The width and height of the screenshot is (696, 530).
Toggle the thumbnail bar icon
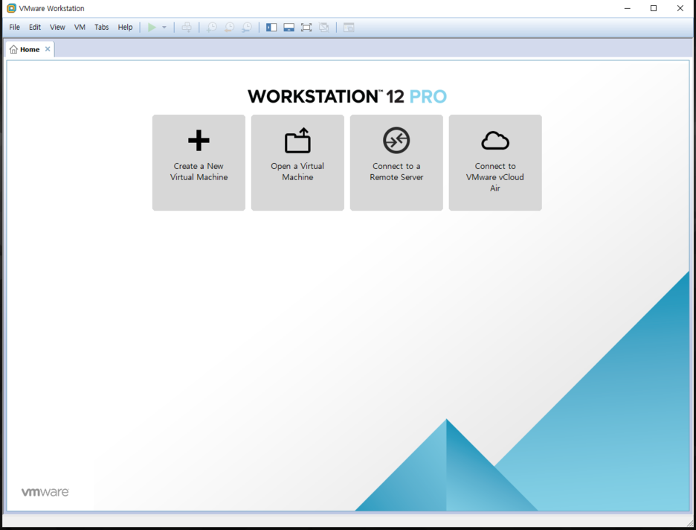pos(289,28)
